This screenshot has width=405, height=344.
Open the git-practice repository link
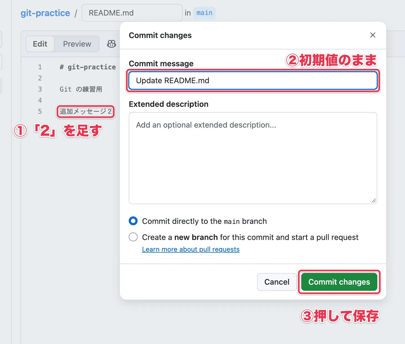[45, 13]
